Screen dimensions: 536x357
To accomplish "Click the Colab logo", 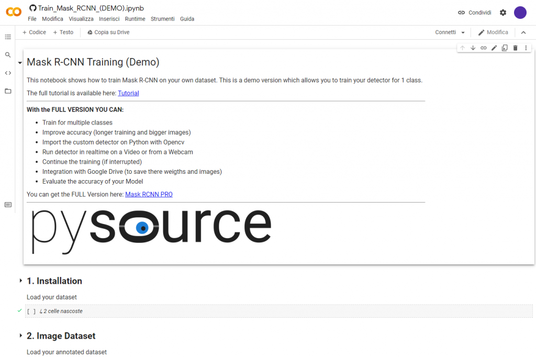I will [14, 12].
